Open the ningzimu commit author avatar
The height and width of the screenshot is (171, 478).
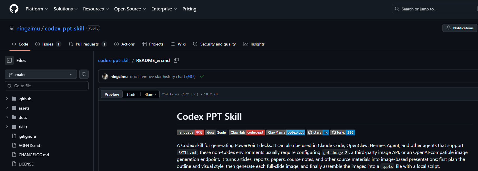click(x=105, y=77)
